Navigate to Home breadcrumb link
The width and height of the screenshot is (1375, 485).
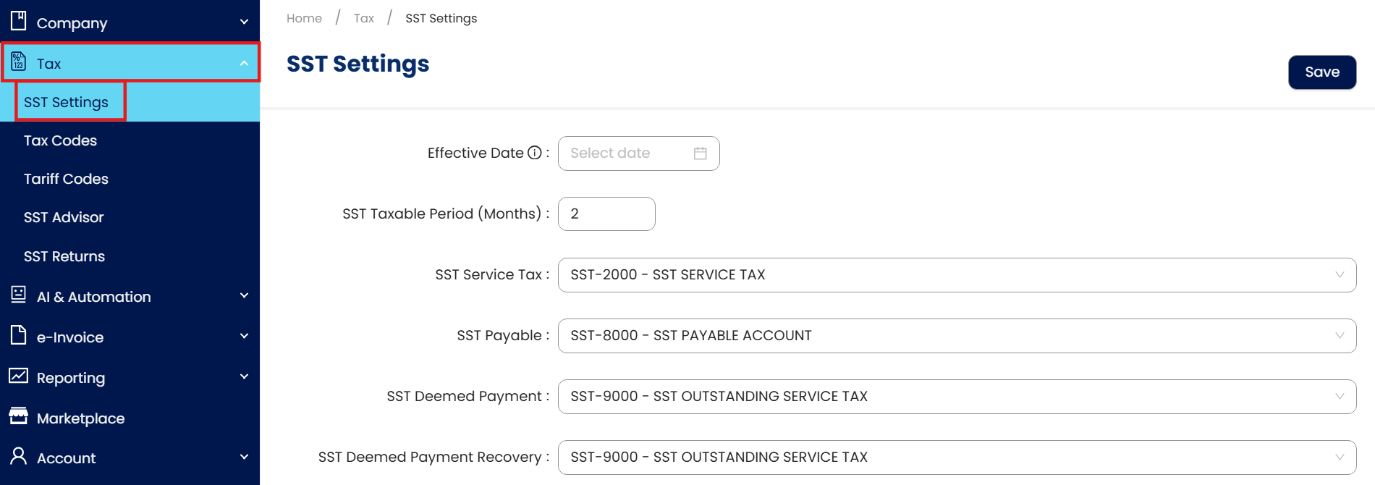[x=304, y=18]
